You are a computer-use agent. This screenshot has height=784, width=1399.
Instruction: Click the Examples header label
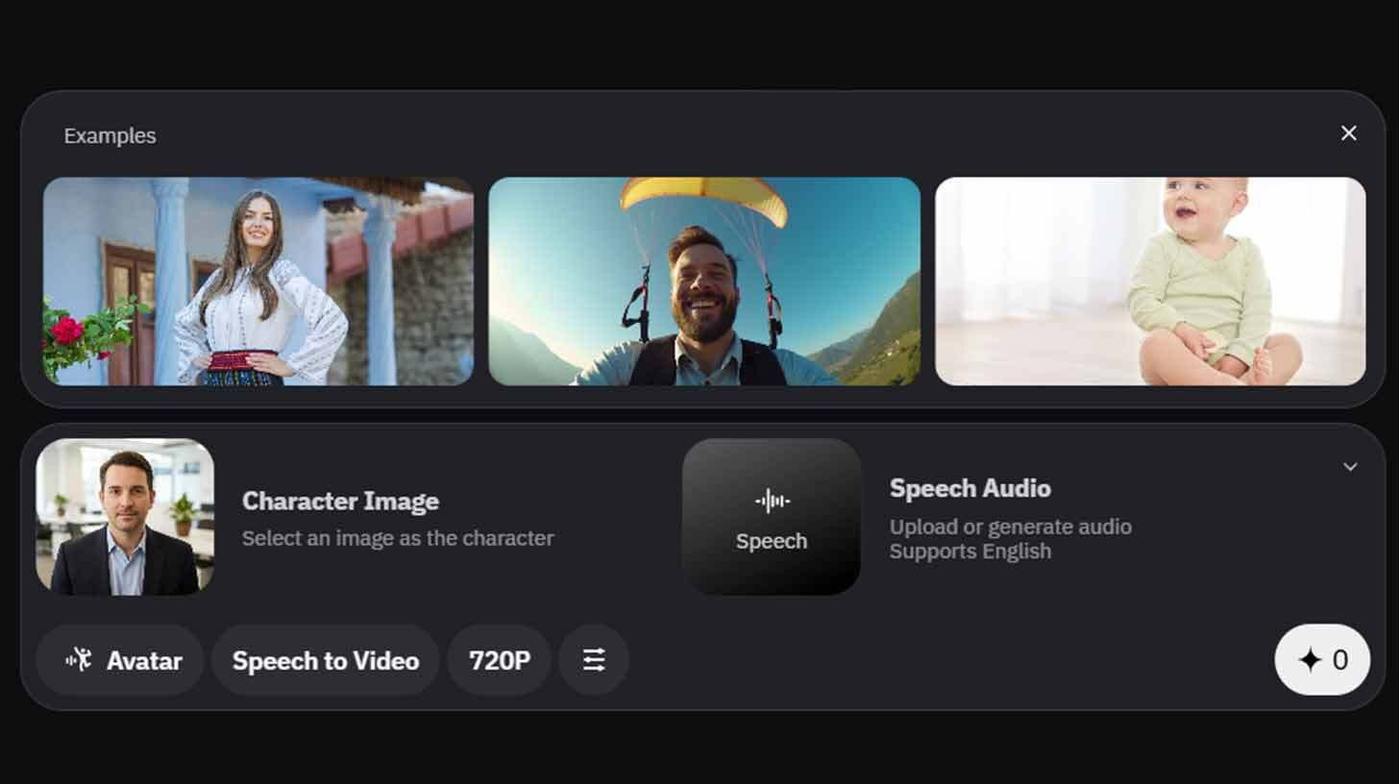point(110,135)
